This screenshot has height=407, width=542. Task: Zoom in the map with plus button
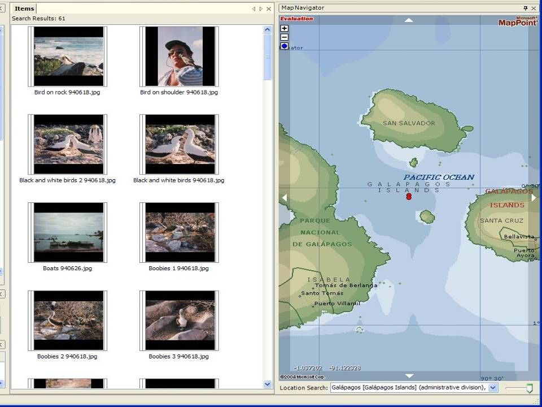coord(284,28)
